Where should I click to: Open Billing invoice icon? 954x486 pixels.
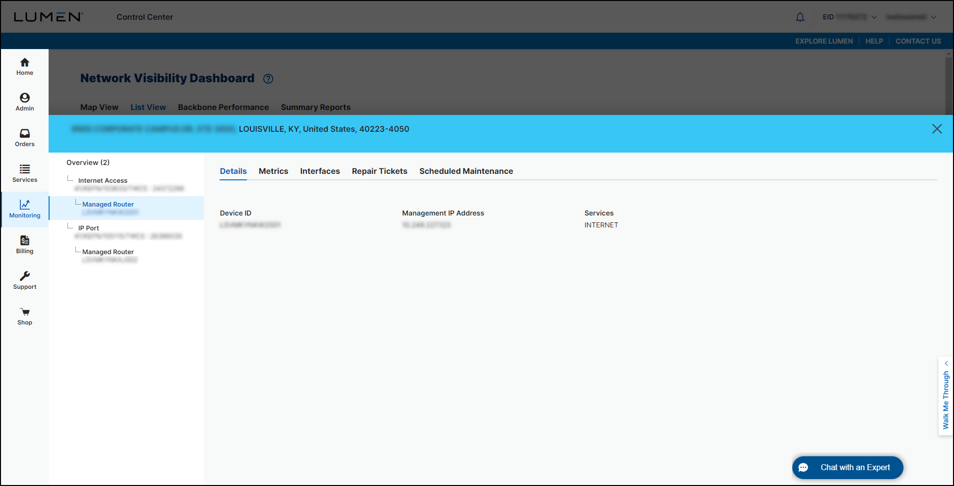[x=25, y=240]
